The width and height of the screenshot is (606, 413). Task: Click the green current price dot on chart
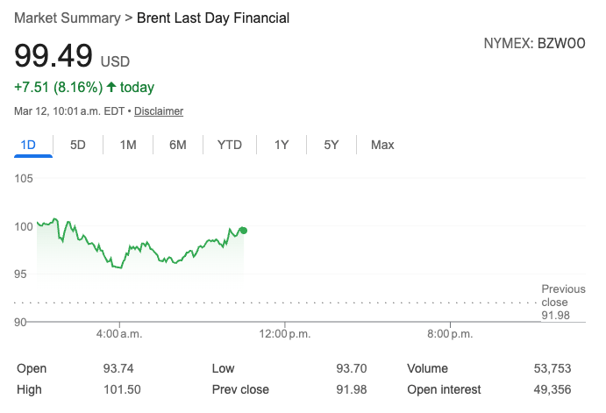[x=243, y=231]
